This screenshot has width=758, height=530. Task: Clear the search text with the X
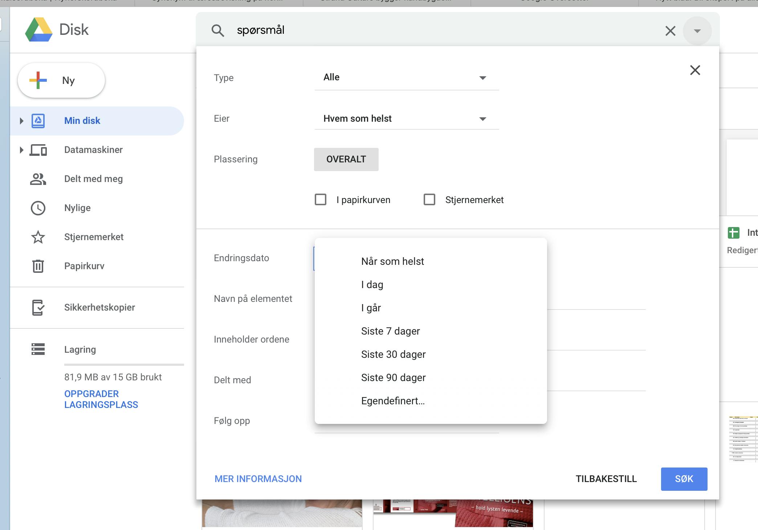pyautogui.click(x=670, y=31)
